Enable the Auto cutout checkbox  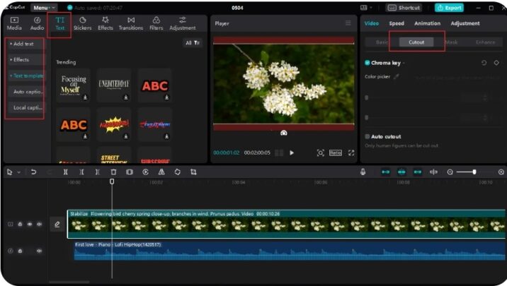(368, 136)
